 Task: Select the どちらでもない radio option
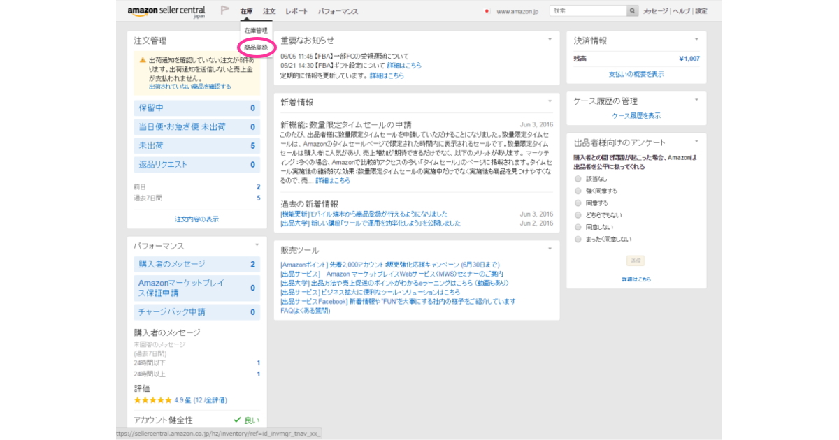[x=578, y=215]
